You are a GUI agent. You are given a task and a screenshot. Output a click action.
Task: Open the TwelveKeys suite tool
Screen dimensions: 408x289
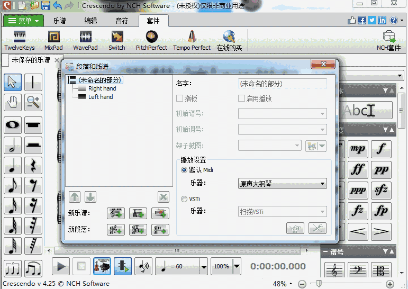pyautogui.click(x=20, y=41)
